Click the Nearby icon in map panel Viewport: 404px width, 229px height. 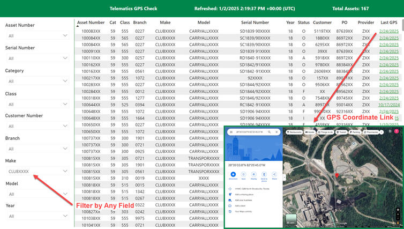(254, 174)
